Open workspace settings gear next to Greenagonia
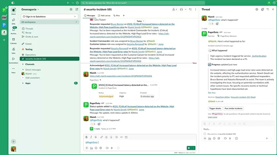The width and height of the screenshot is (277, 155). pos(71,9)
